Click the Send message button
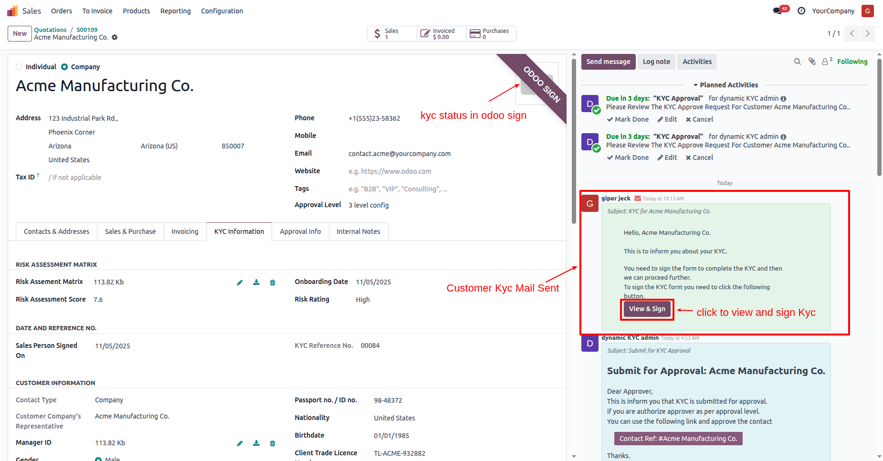 (608, 62)
